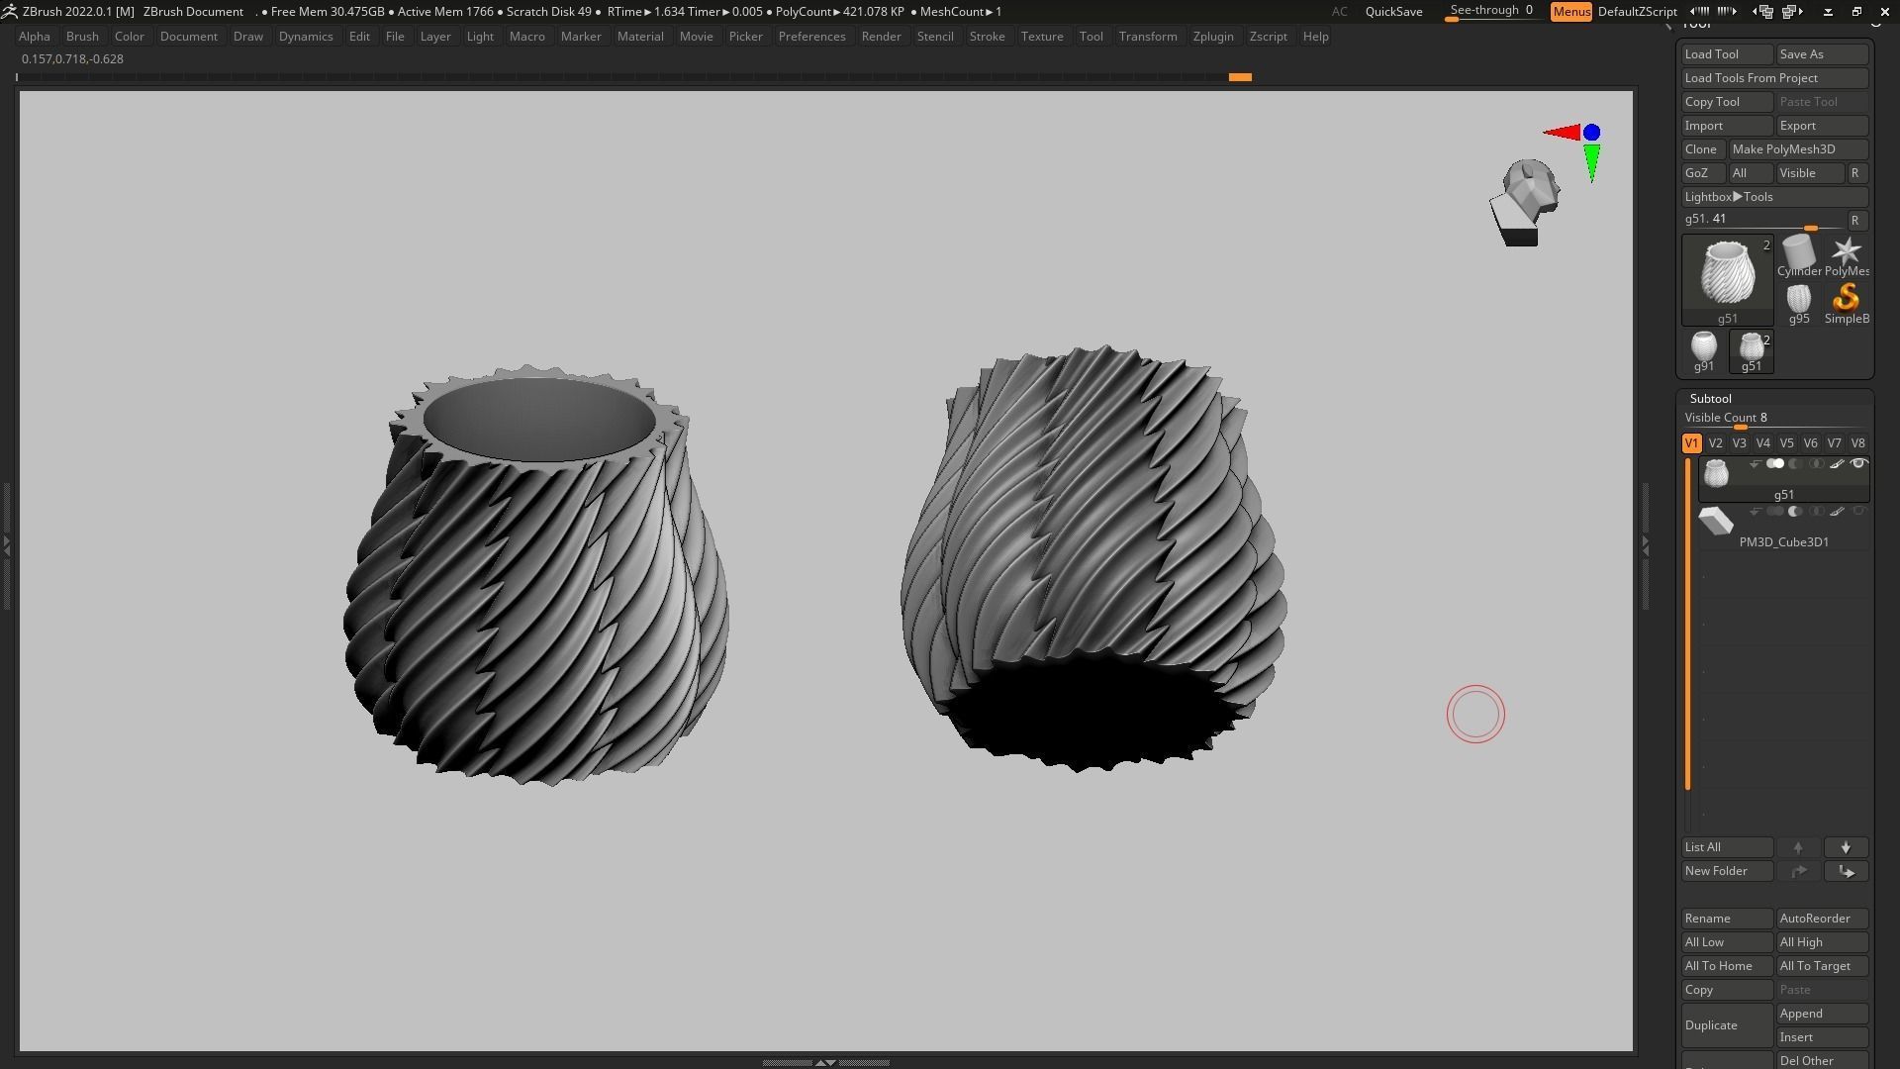Click the green Y axis cone
Screen dimensions: 1900x1069
pos(1591,163)
